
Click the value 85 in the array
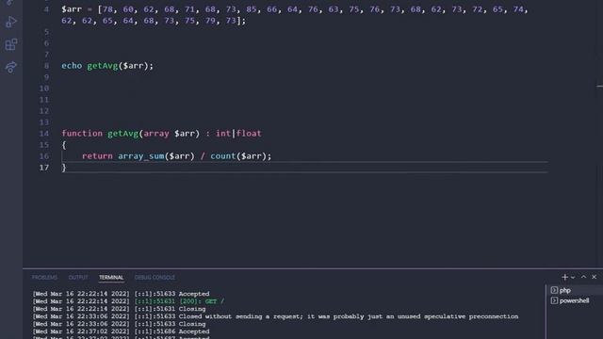click(x=252, y=9)
